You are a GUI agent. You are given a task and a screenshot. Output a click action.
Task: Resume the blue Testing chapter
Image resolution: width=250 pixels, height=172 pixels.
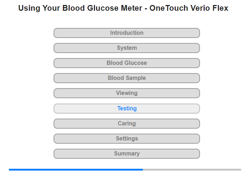click(x=126, y=109)
